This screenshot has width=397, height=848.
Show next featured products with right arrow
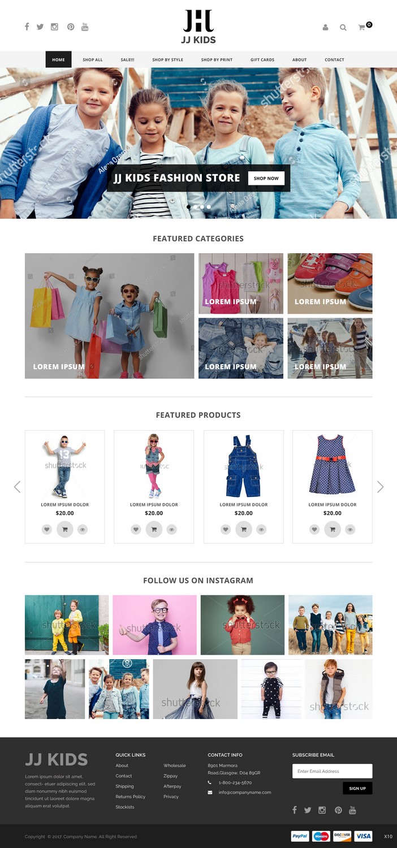(x=381, y=487)
